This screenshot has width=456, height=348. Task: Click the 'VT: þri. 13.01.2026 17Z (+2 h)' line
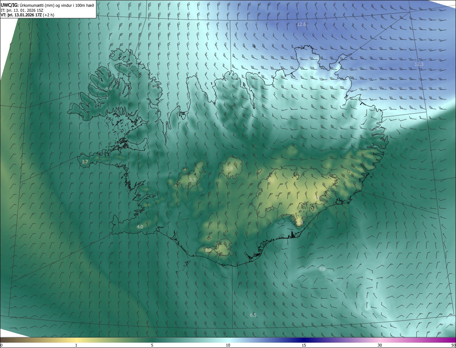click(27, 15)
